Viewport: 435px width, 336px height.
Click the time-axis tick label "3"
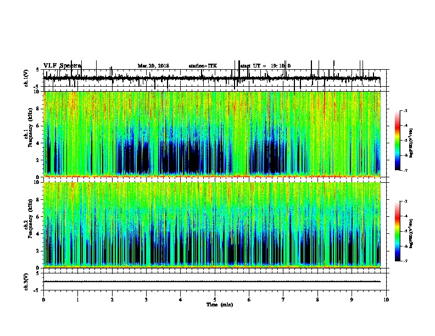tap(146, 300)
